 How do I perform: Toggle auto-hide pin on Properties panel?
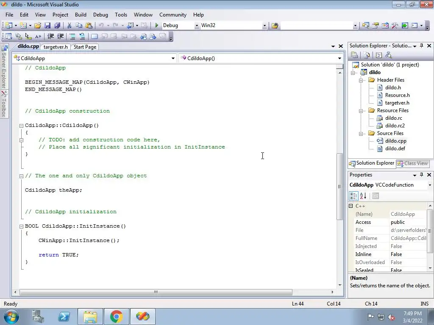422,175
